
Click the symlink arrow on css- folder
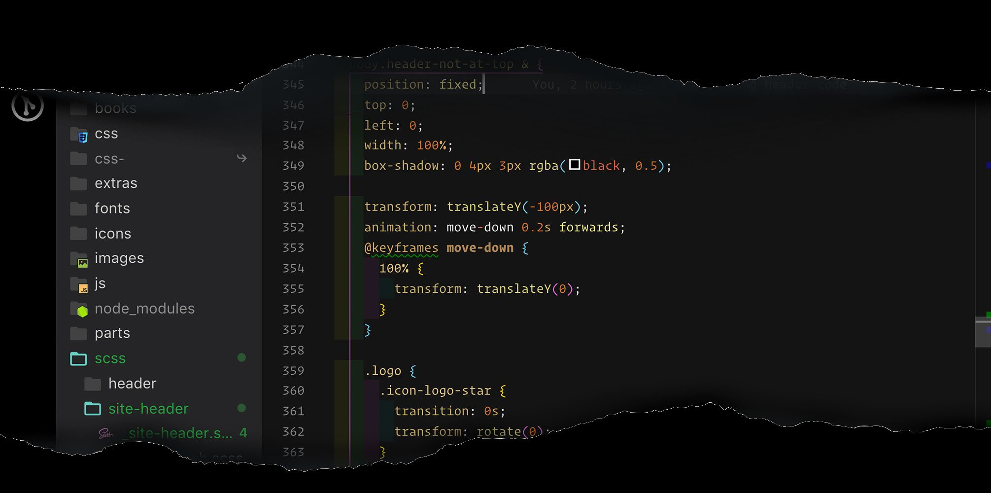coord(241,158)
